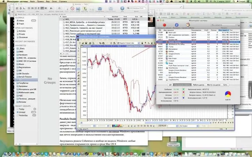Click the Save disk icon in MetaStock toolbar
Viewport: 252px width, 157px height.
click(86, 43)
